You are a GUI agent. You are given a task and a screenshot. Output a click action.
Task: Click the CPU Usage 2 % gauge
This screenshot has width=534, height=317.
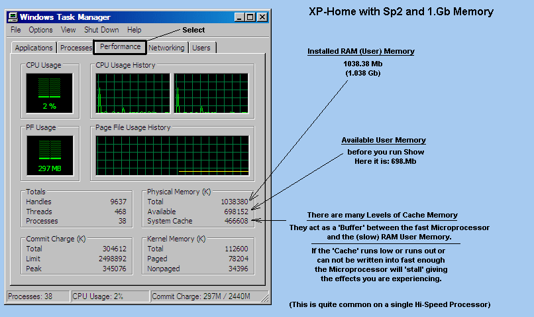(50, 93)
